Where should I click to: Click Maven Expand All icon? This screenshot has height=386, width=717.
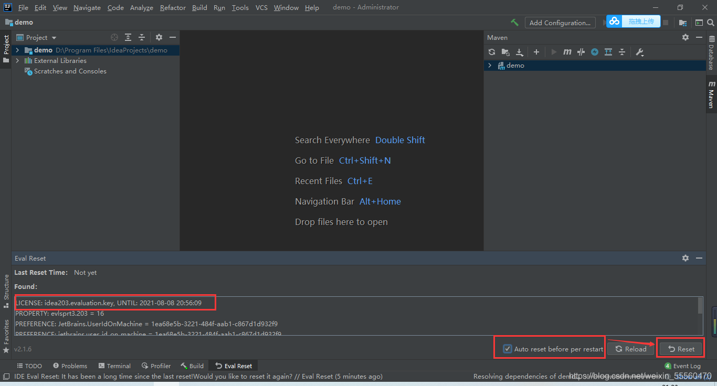click(608, 52)
